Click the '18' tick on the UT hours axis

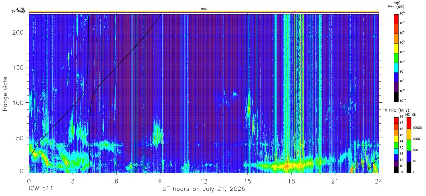[291, 181]
